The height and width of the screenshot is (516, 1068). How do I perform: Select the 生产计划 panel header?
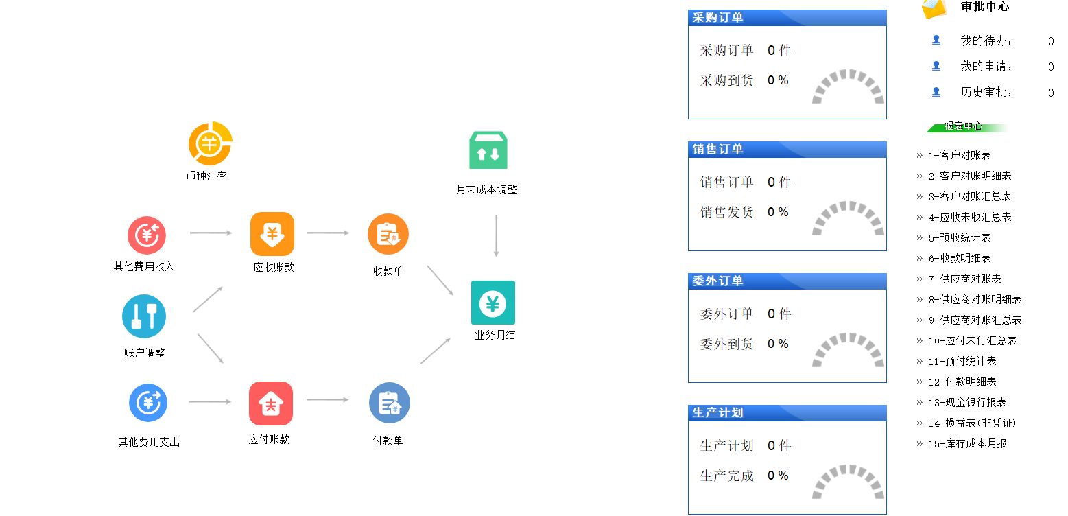(787, 413)
